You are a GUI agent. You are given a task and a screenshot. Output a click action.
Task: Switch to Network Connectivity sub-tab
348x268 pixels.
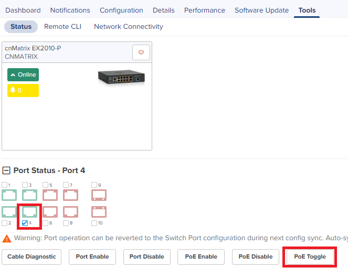[129, 27]
